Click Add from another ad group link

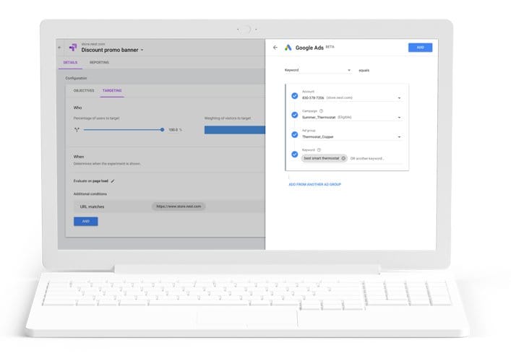click(314, 185)
